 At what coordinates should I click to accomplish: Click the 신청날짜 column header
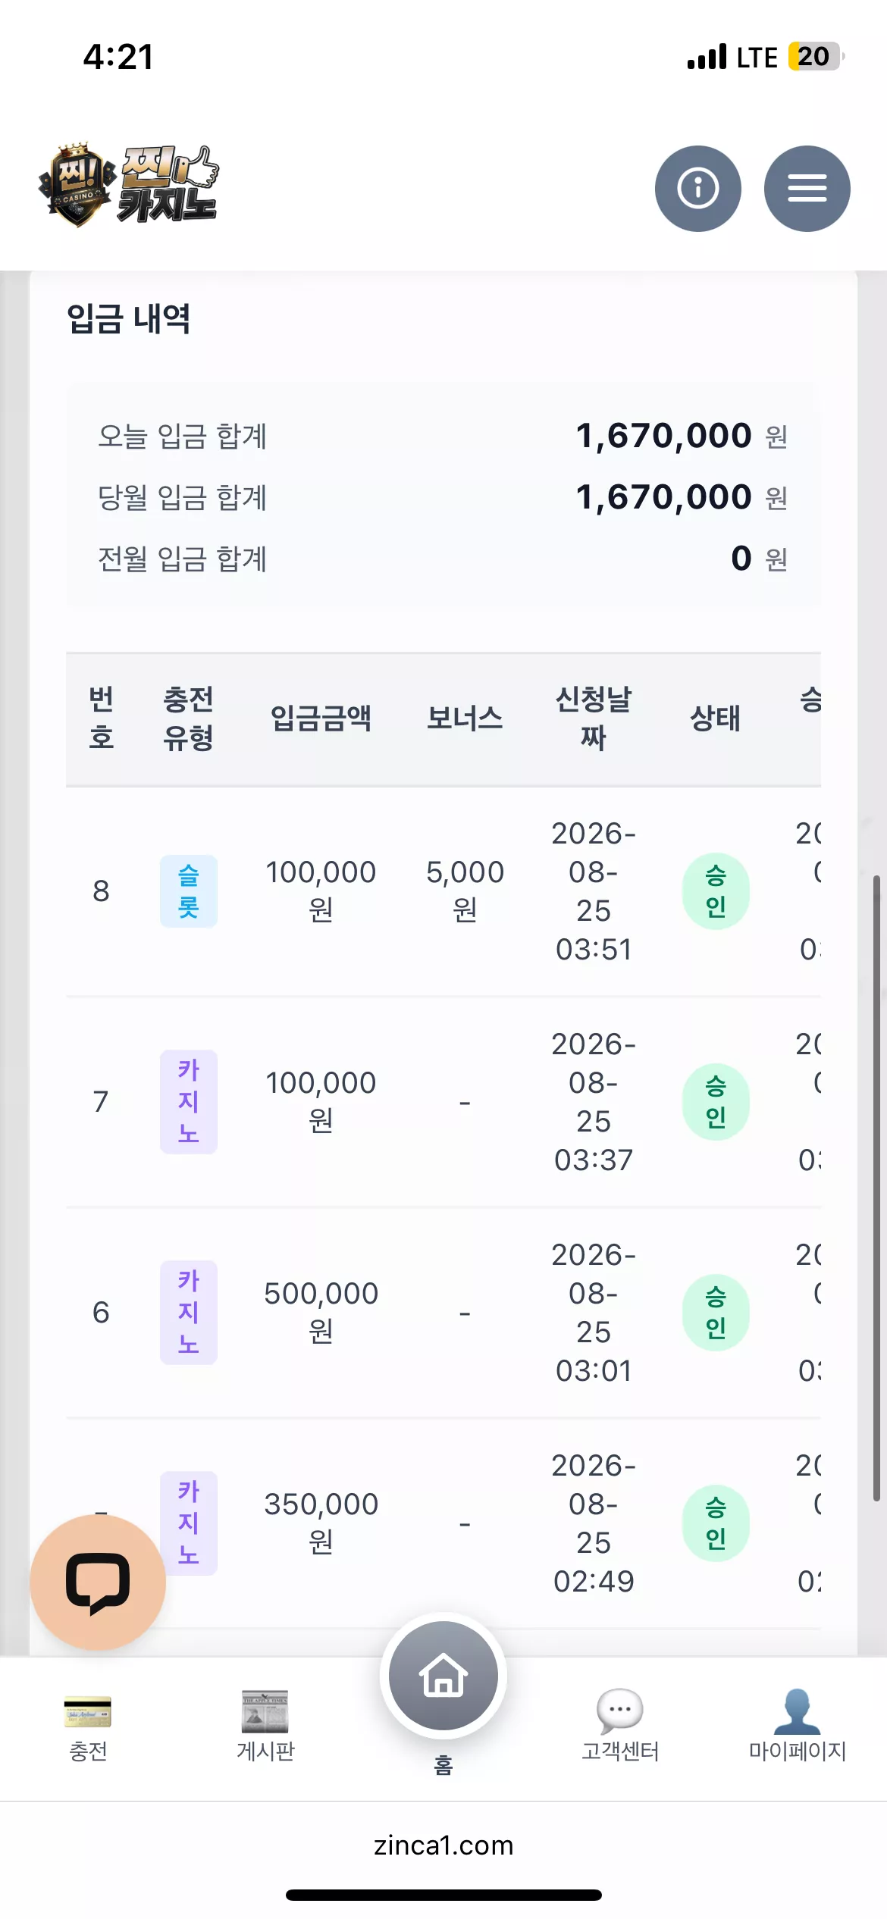594,718
